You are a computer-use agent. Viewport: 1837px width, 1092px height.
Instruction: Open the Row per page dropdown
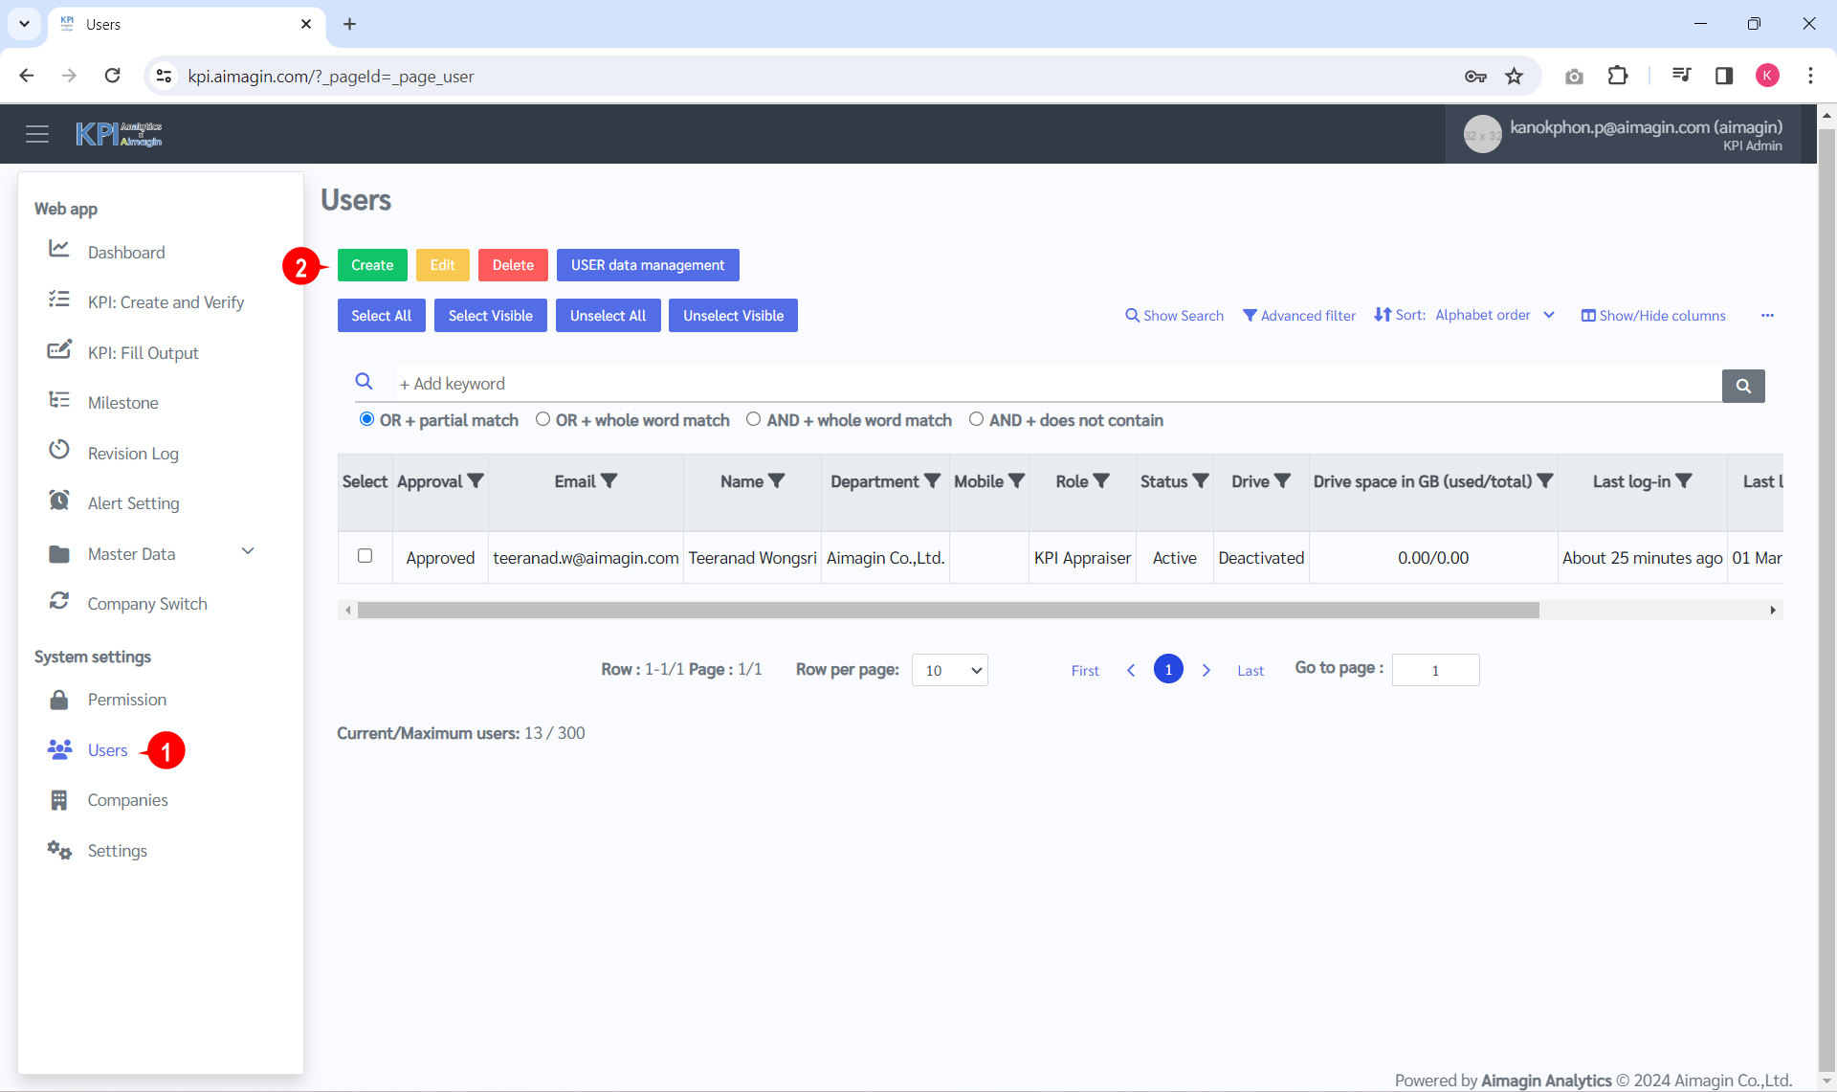(948, 670)
